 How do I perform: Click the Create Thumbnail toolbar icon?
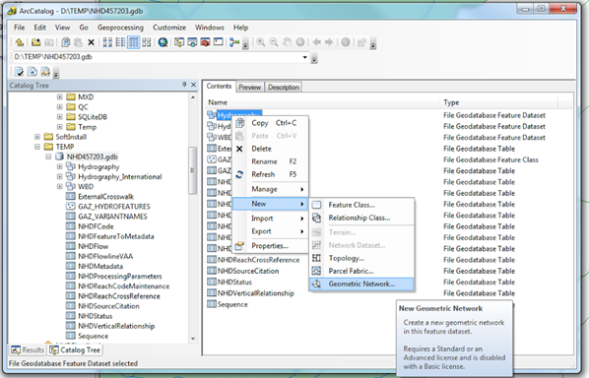point(361,42)
